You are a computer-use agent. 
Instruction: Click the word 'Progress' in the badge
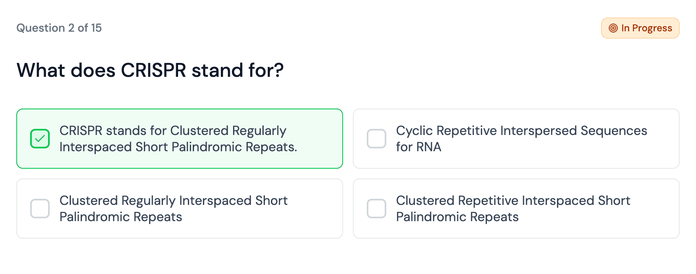coord(652,28)
